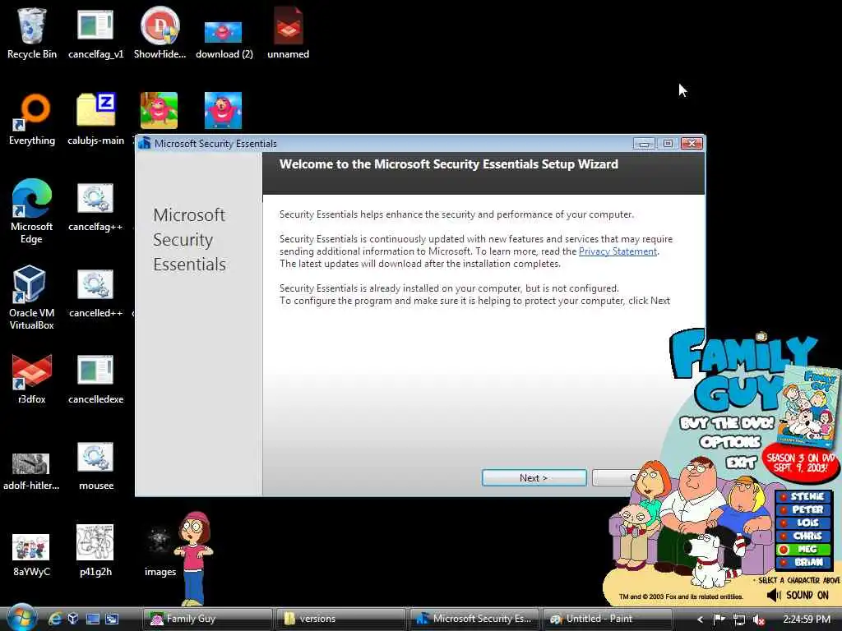Launch VirtualBox from quick launch
842x631 pixels.
(73, 619)
